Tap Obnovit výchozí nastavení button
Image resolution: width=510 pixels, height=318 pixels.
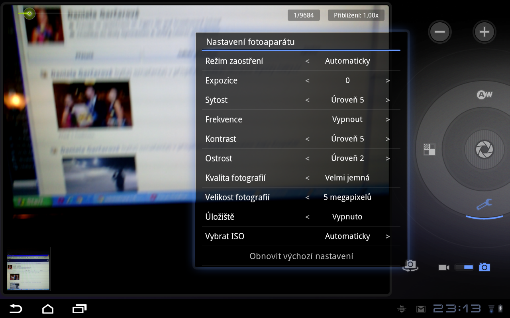(x=301, y=256)
